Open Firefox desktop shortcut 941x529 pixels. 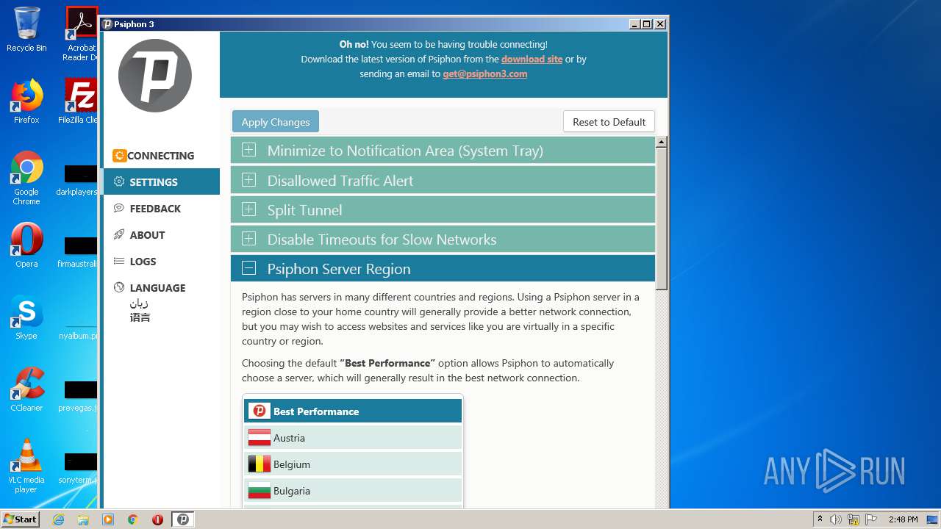click(x=26, y=101)
